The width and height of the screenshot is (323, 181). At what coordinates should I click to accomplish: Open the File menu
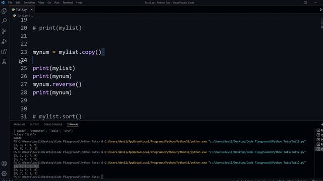[x=10, y=3]
